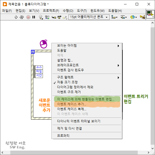155x155 pixels.
Task: Close the block diagram window
Action: [x=149, y=4]
